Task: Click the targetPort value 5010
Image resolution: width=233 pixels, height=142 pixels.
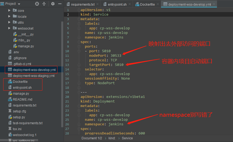Action: coord(119,65)
